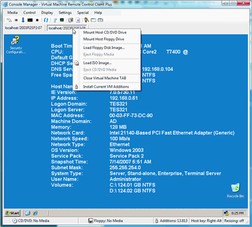Open the Special menu

[x=83, y=13]
